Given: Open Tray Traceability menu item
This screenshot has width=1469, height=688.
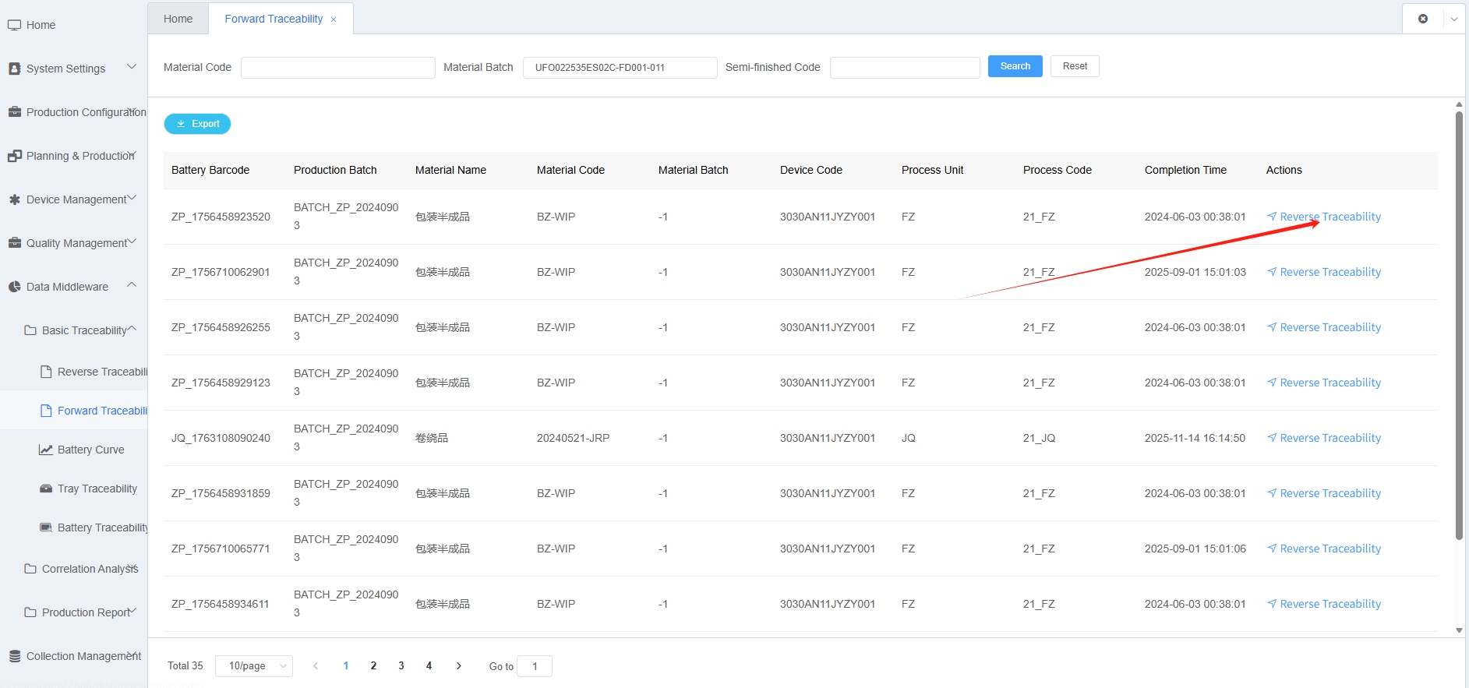Looking at the screenshot, I should pyautogui.click(x=97, y=489).
